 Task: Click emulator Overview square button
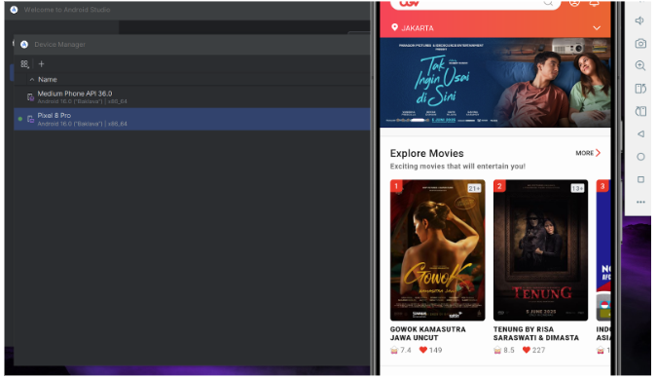point(640,179)
